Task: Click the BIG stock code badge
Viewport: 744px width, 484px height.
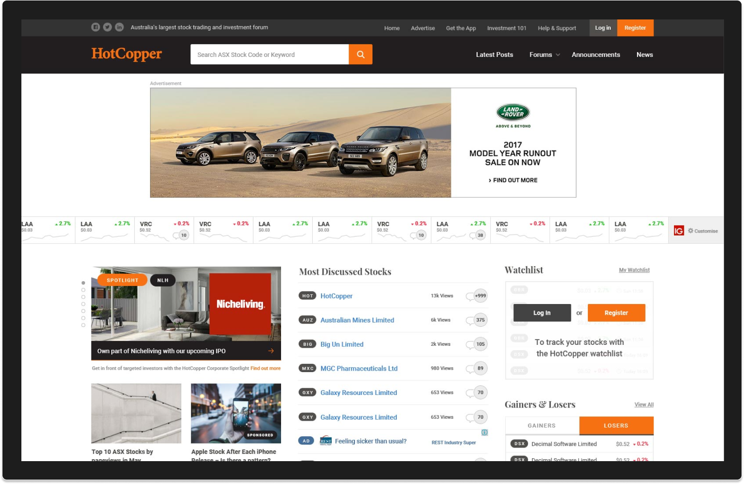Action: coord(307,344)
